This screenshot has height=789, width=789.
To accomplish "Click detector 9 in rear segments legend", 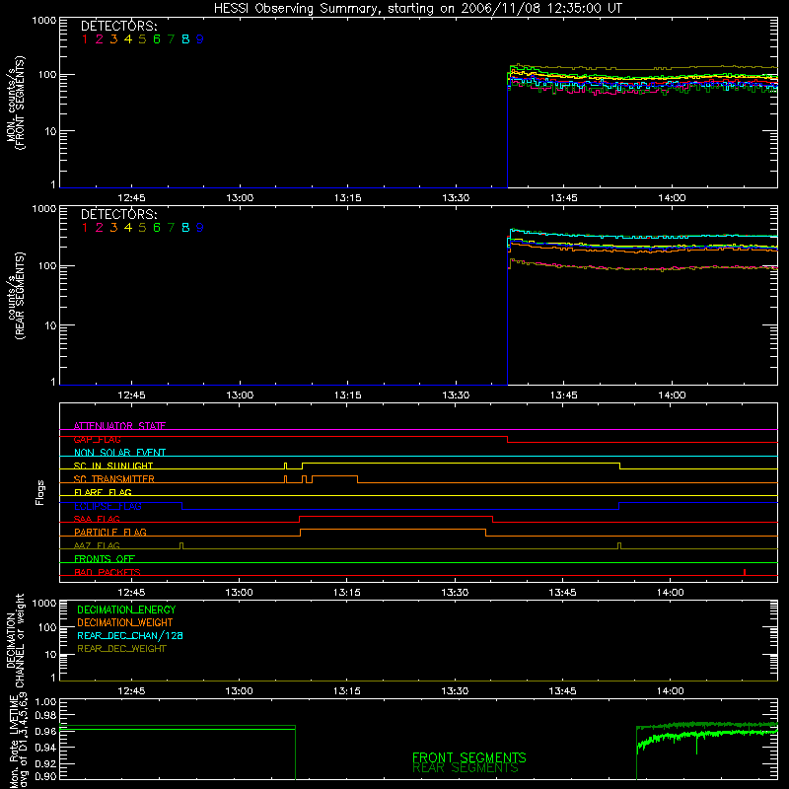I will pos(200,228).
